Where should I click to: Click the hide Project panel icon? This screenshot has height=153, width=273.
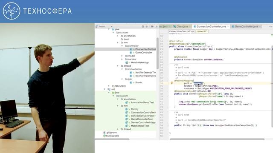(157, 26)
